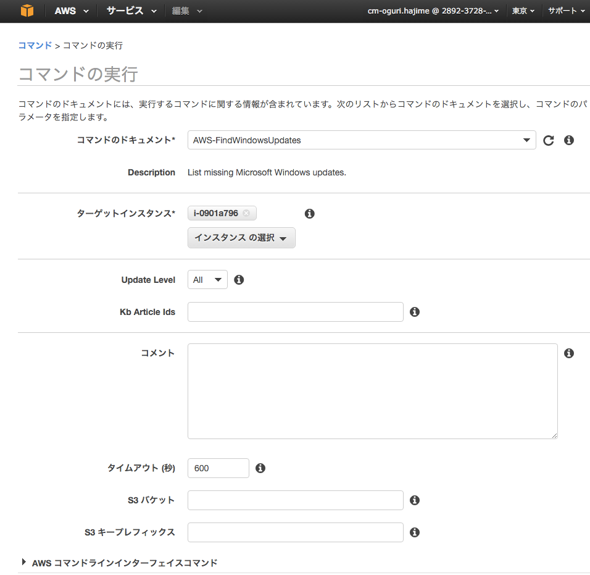The width and height of the screenshot is (590, 575).
Task: Click the Update Level info icon
Action: pos(239,279)
